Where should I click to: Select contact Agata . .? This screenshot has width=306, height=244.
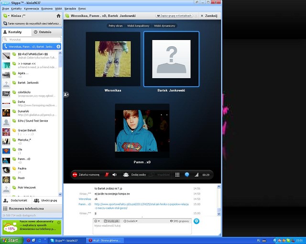coord(30,75)
